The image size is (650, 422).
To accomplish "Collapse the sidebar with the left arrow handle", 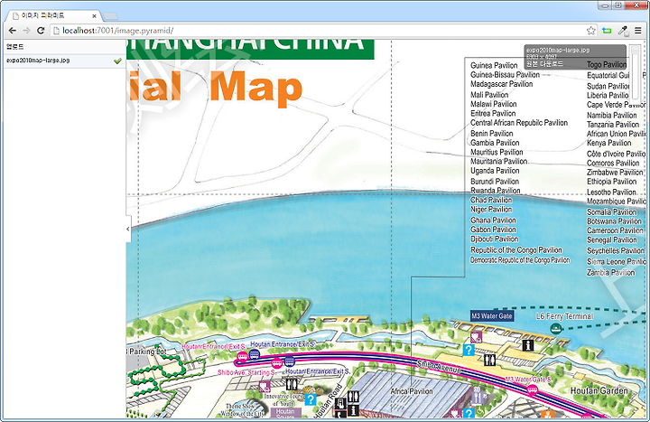I will 128,229.
